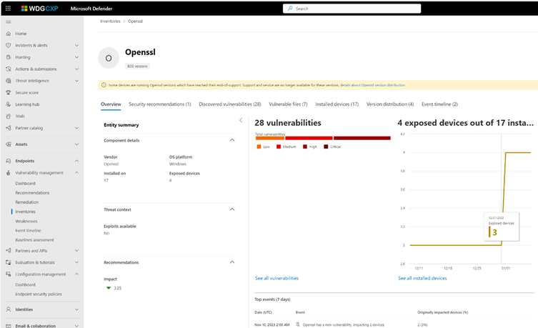Collapse the Endpoints section chevron
The image size is (538, 328).
pyautogui.click(x=76, y=161)
